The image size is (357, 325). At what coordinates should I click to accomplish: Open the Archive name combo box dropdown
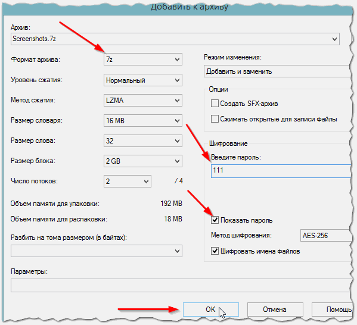(334, 39)
